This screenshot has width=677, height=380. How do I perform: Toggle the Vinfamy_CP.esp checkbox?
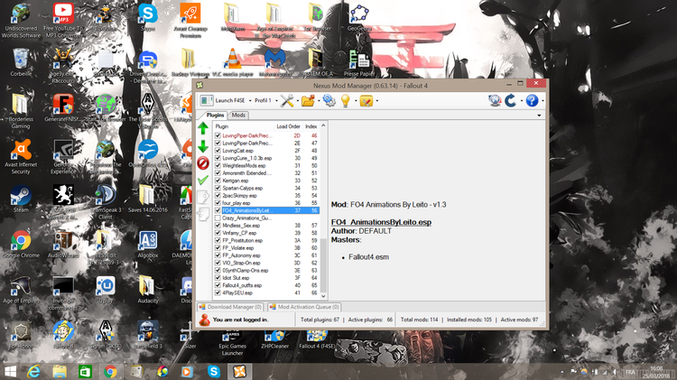[218, 233]
